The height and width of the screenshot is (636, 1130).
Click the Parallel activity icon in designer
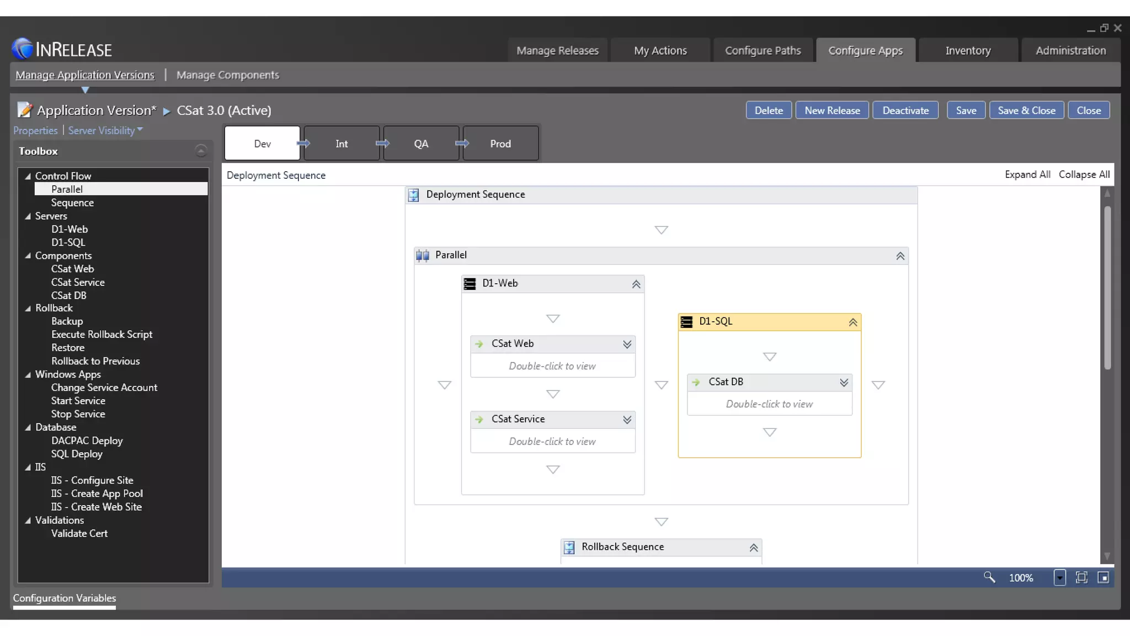coord(423,256)
